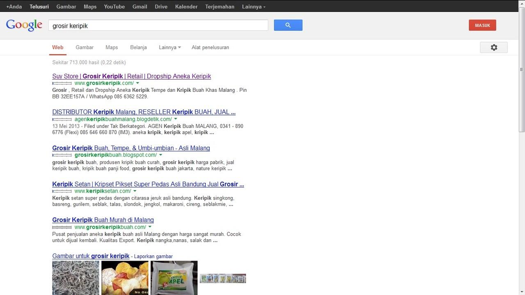This screenshot has height=295, width=525.
Task: Click the agenkeripikbuahmalang.blogdetik.com URL text
Action: (123, 119)
